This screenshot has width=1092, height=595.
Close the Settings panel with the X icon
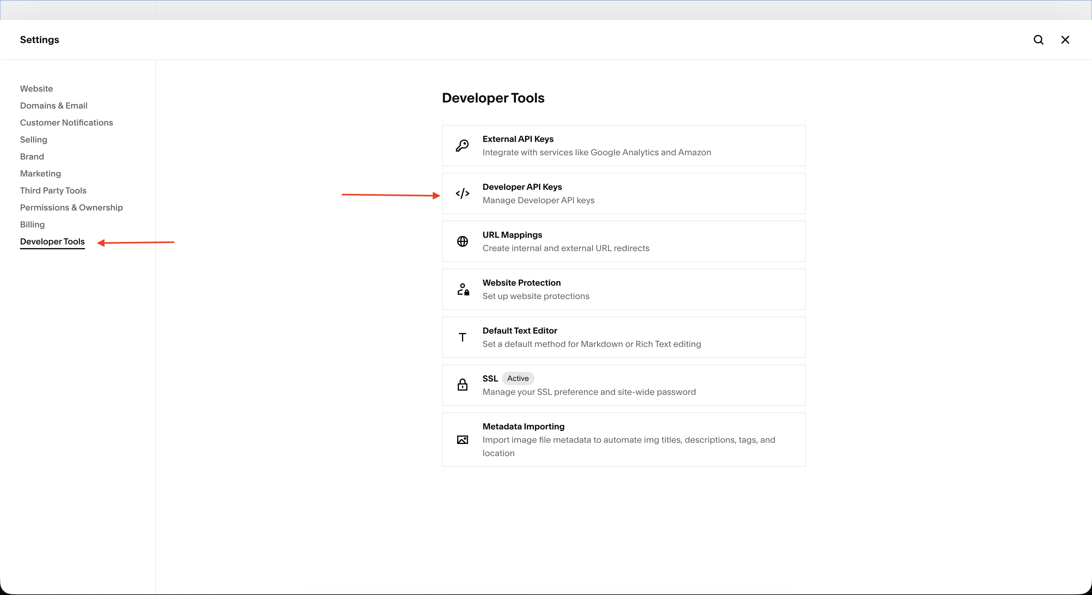(x=1065, y=40)
